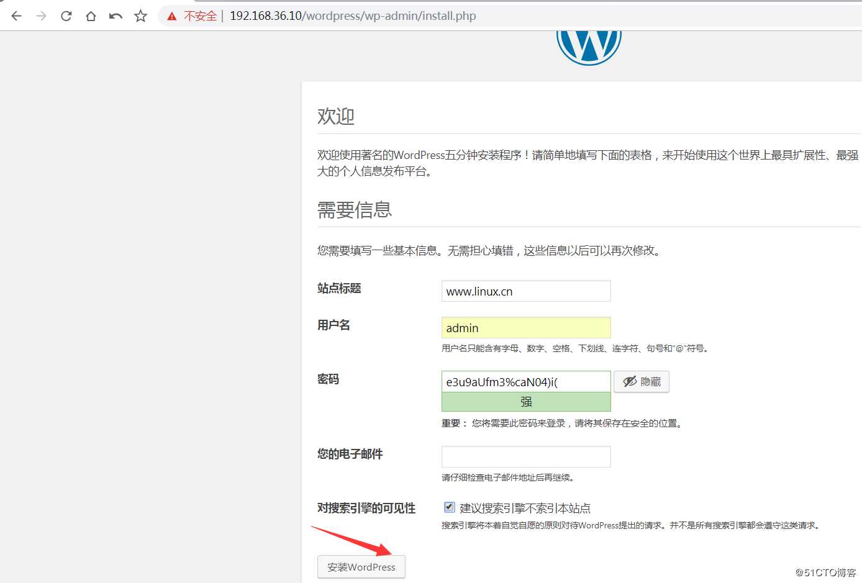Click into the password field
The image size is (862, 583).
(526, 382)
